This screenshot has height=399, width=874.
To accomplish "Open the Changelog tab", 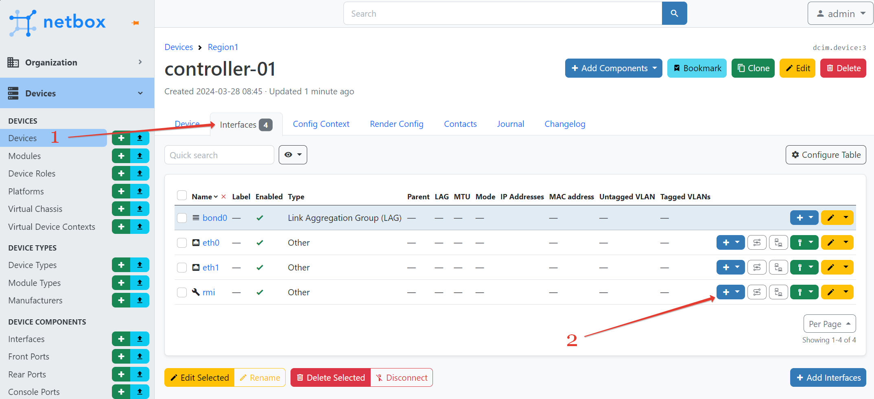I will click(565, 124).
